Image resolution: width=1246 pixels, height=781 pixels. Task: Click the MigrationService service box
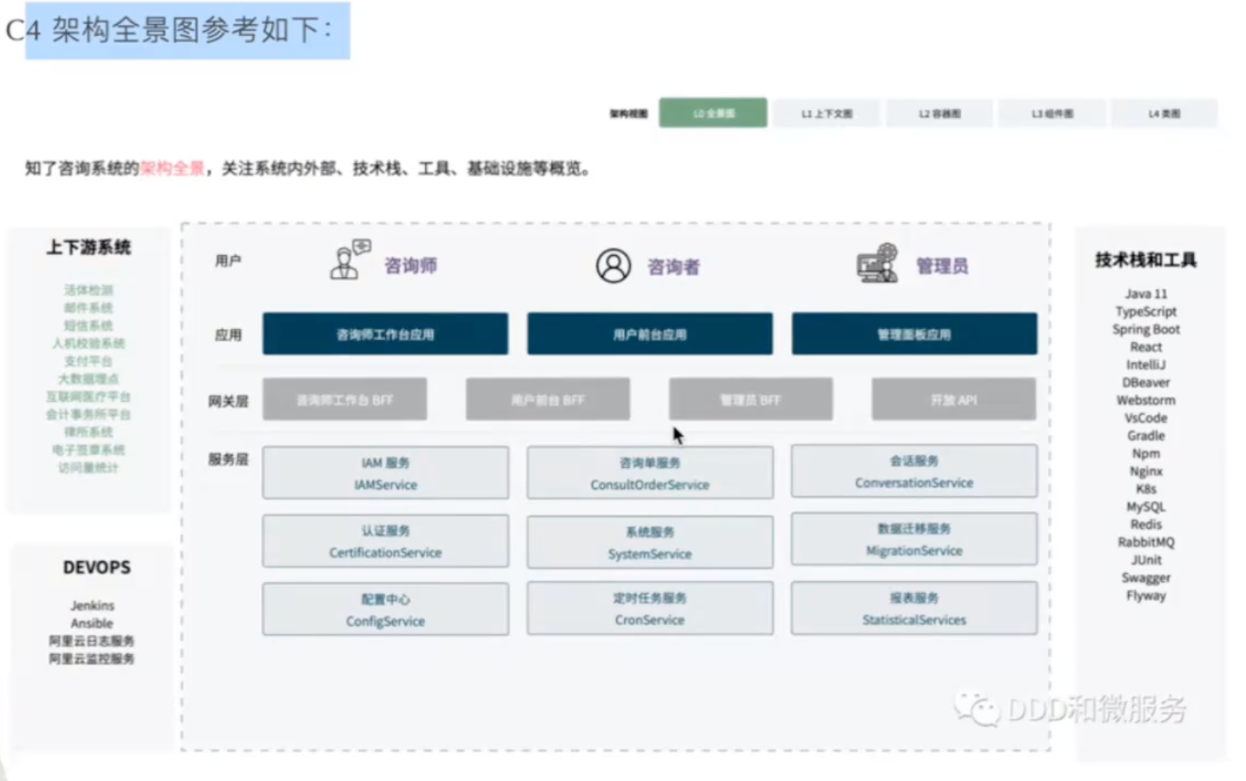coord(914,539)
